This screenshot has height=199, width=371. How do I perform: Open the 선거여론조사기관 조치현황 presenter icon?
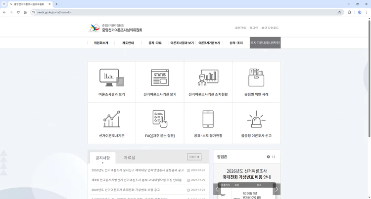coord(208,78)
